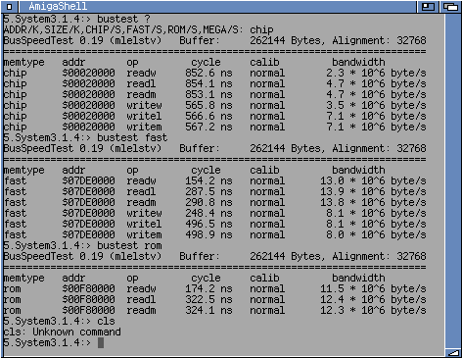
Task: Click the window zoom gadget in title bar
Action: pos(428,7)
